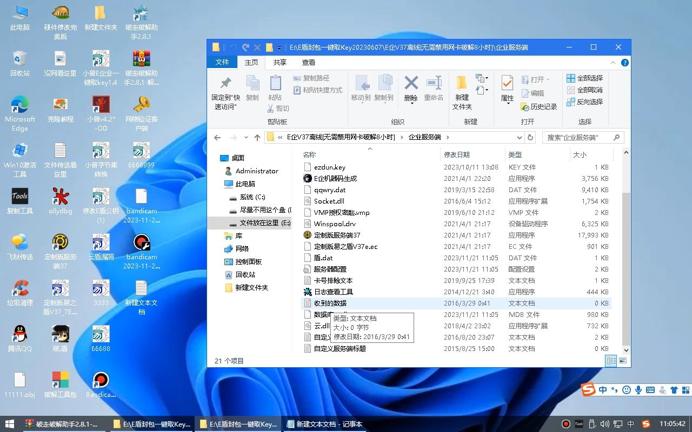Select the 系统 (C:) drive in the tree
692x432 pixels.
[252, 197]
